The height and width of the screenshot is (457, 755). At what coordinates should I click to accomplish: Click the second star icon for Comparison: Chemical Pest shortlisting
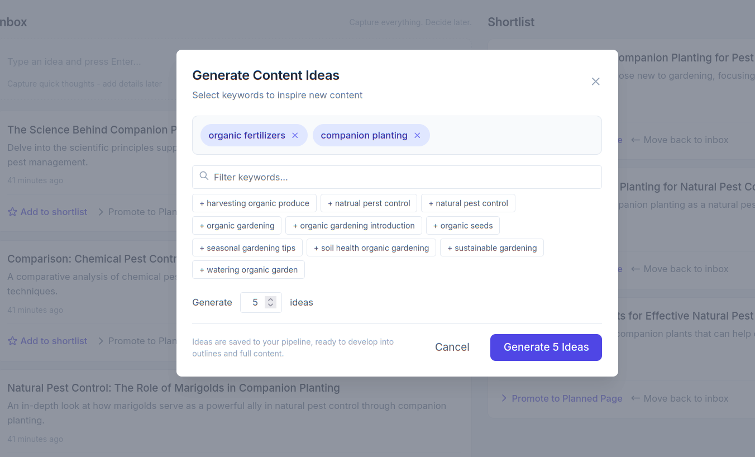pyautogui.click(x=12, y=340)
